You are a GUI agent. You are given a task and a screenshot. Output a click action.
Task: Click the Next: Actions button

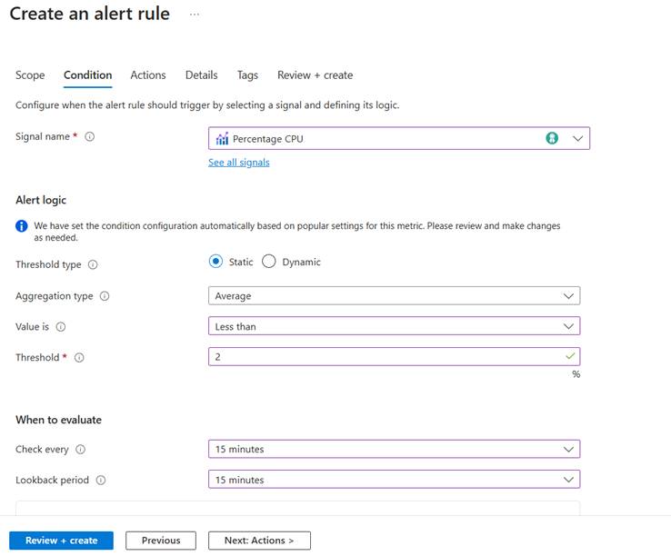[x=259, y=541]
